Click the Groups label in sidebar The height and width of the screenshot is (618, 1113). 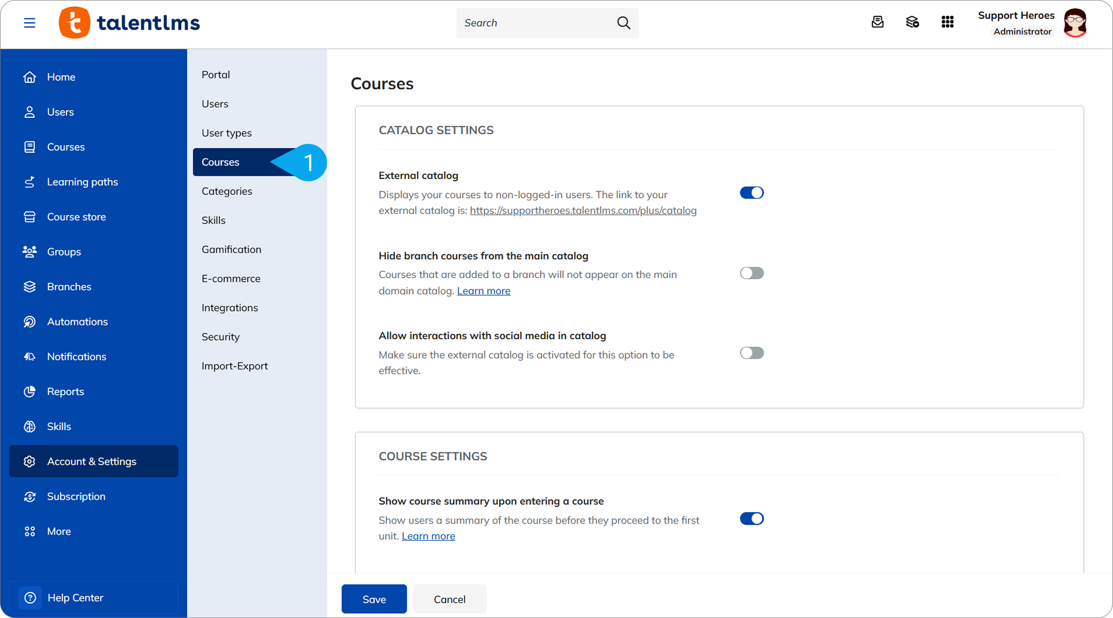coord(64,252)
